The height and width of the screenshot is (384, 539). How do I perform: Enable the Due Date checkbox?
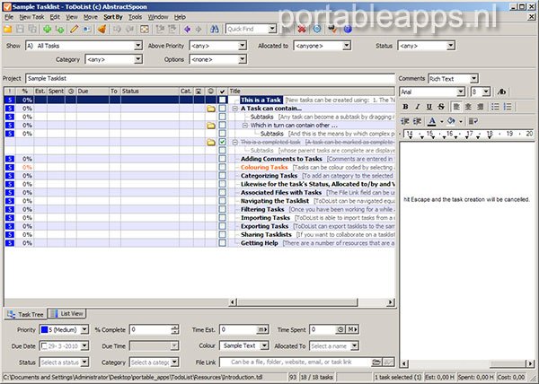(45, 345)
